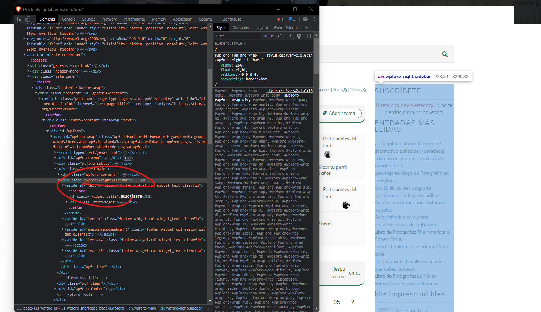Show the computed styles sidebar icon
The height and width of the screenshot is (312, 541).
tap(308, 36)
